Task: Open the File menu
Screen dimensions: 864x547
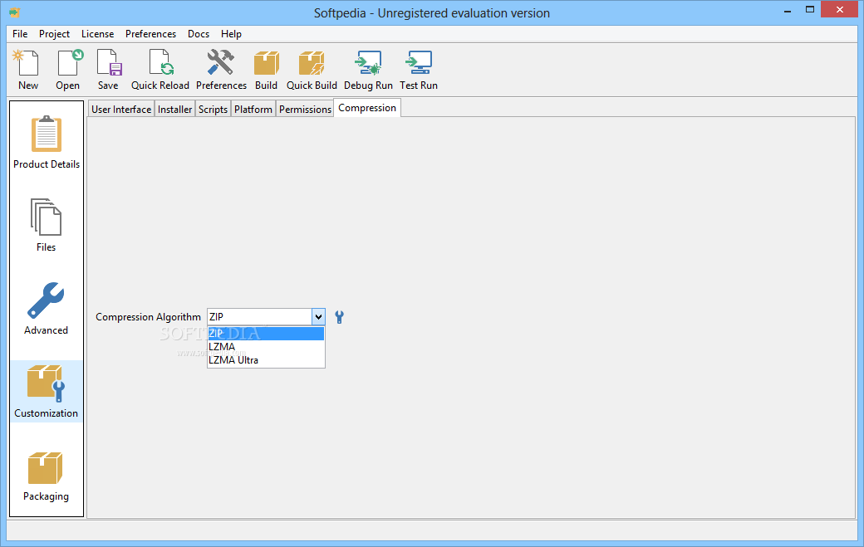Action: (x=20, y=34)
